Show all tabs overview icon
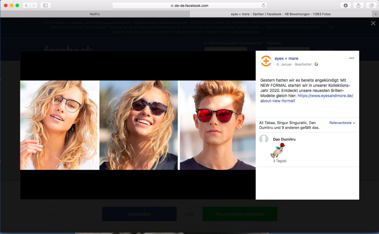Screen dimensions: 379x234 [371, 6]
